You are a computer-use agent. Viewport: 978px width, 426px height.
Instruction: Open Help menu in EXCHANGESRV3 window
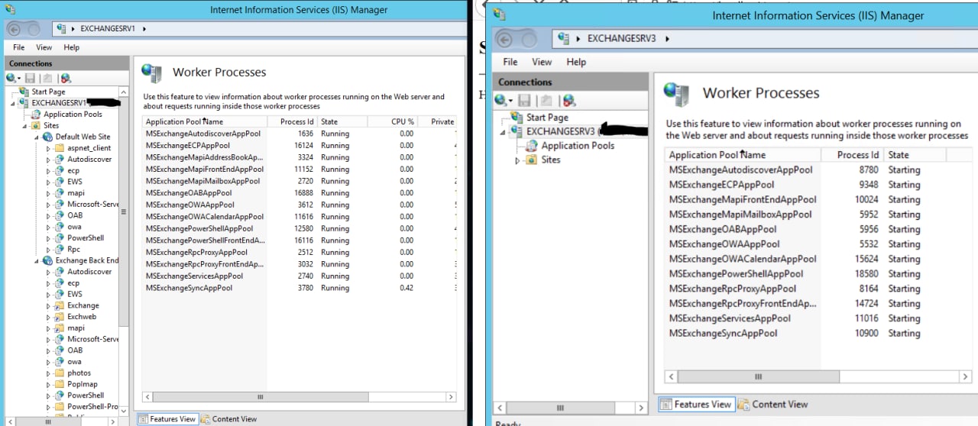click(x=576, y=62)
